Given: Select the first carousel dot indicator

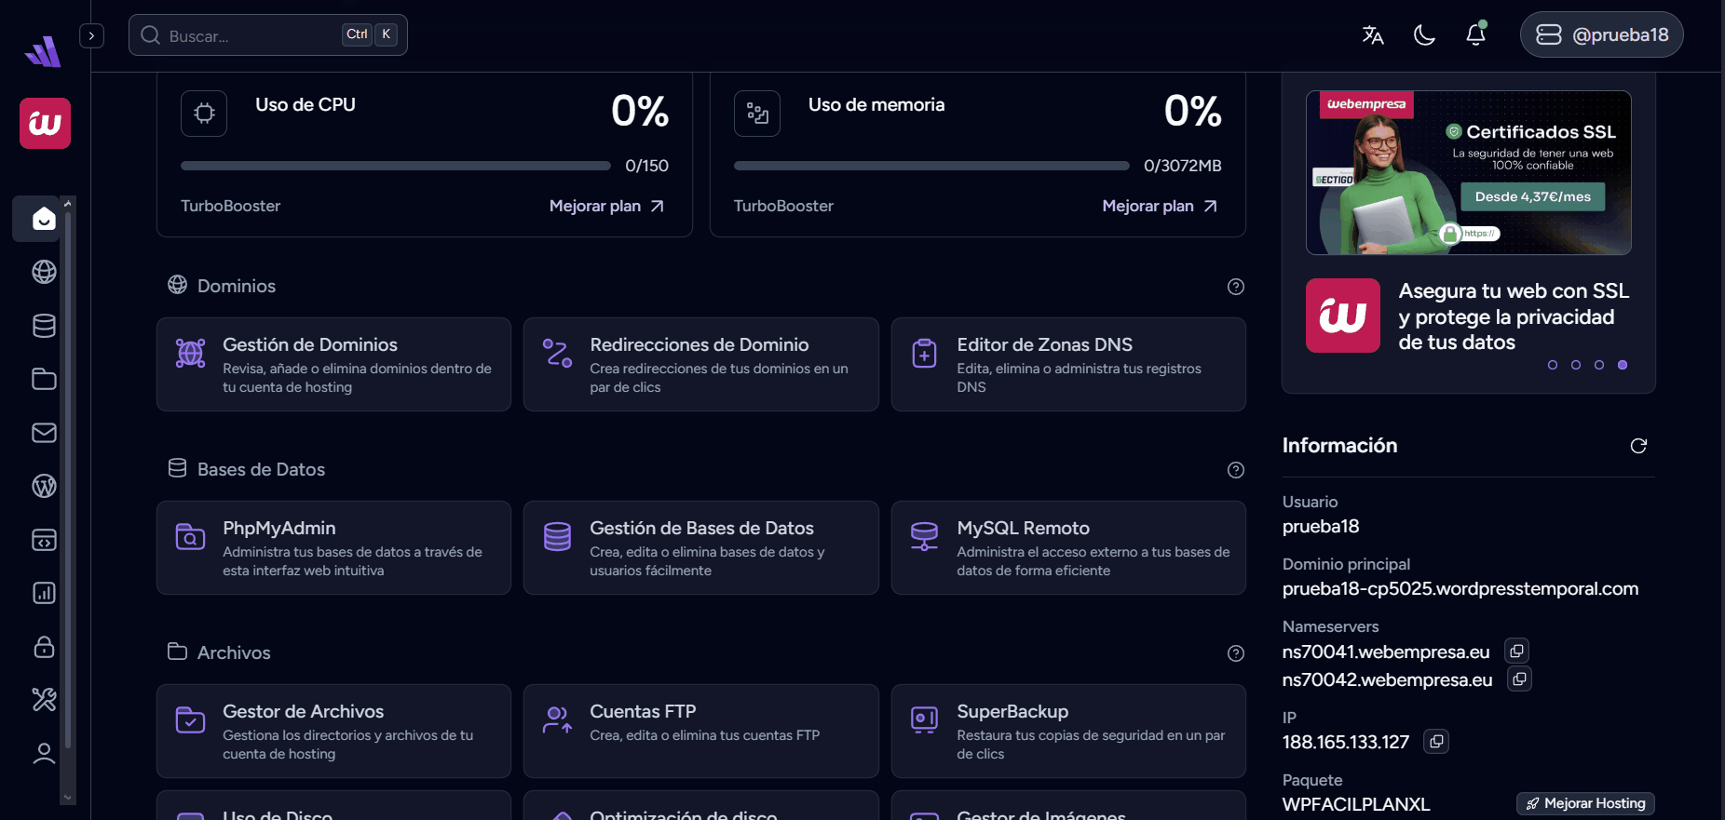Looking at the screenshot, I should coord(1553,365).
